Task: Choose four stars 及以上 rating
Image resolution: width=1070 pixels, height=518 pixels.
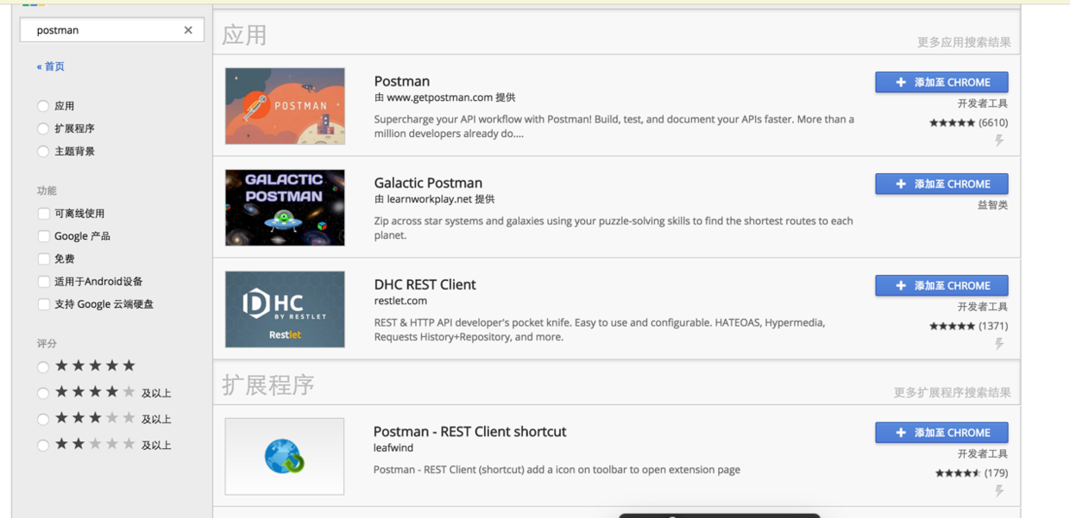Action: point(43,393)
